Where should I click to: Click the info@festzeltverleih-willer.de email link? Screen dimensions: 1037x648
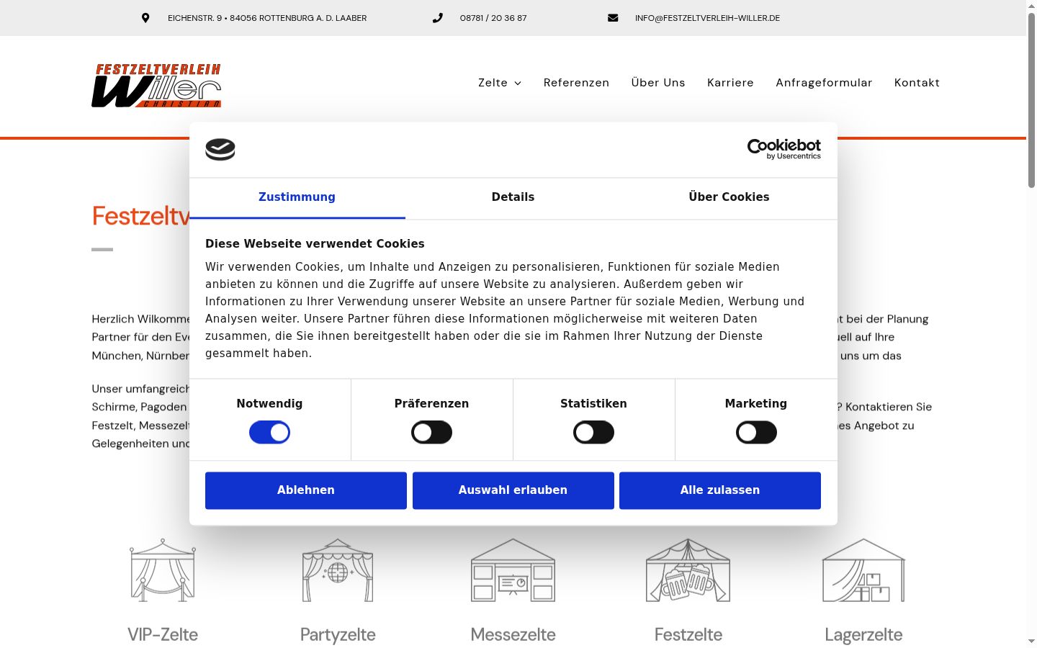pos(707,18)
